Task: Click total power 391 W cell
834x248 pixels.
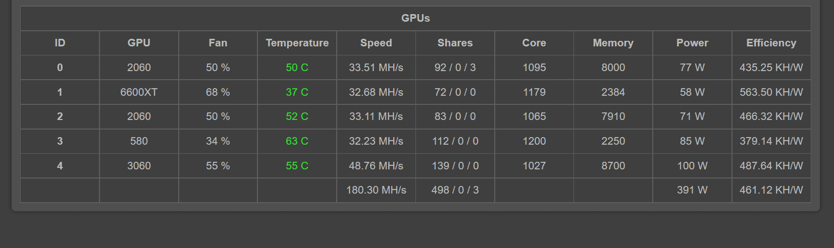Action: 692,190
